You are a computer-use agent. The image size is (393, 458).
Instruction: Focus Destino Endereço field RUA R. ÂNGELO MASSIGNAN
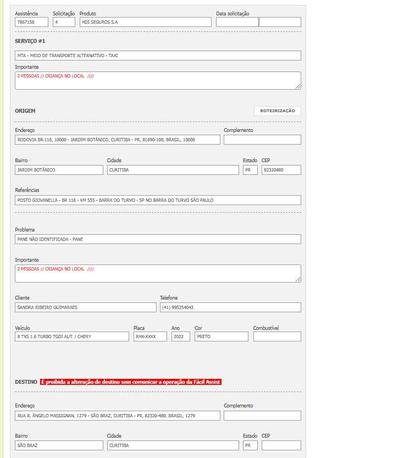pyautogui.click(x=118, y=416)
